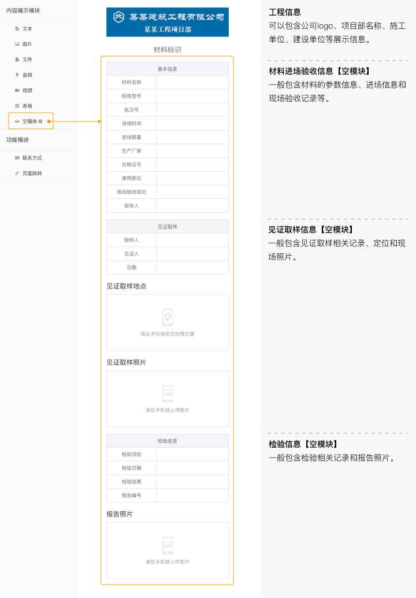Select the 空模块 empty module icon

tap(17, 121)
